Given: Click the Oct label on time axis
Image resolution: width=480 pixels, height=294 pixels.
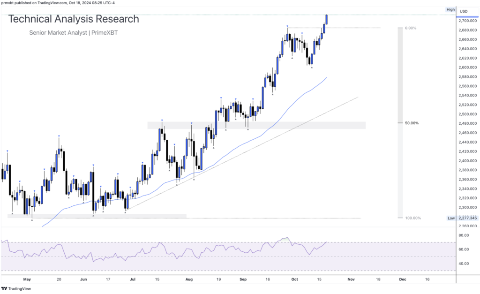Looking at the screenshot, I should point(294,279).
